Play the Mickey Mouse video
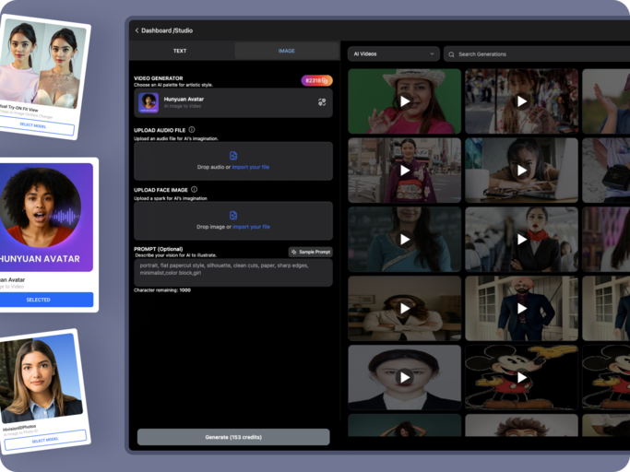 tap(521, 377)
